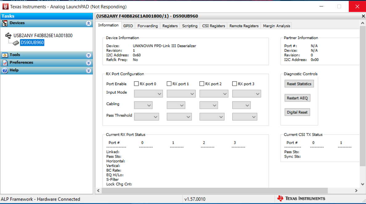The width and height of the screenshot is (366, 204).
Task: Click the Tools section icon
Action: 6,55
